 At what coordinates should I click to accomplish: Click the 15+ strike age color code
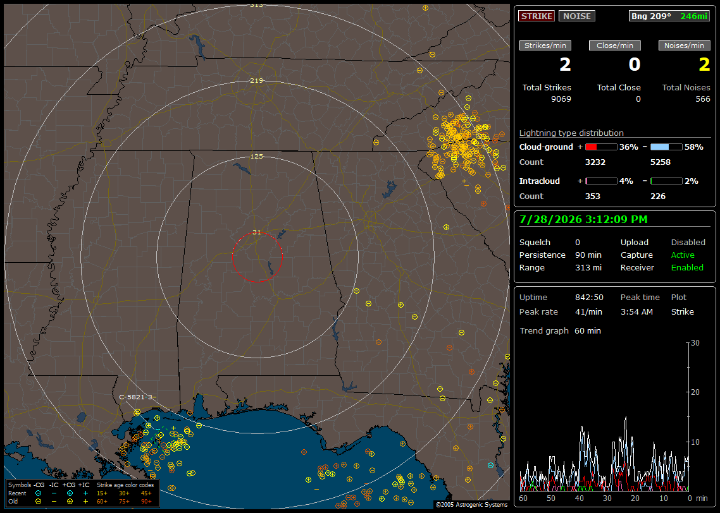(x=102, y=493)
